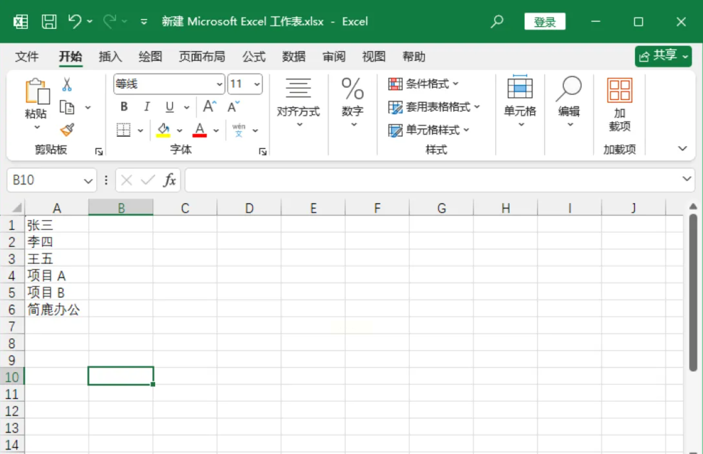Open the font size dropdown
Viewport: 703px width, 454px height.
[257, 84]
